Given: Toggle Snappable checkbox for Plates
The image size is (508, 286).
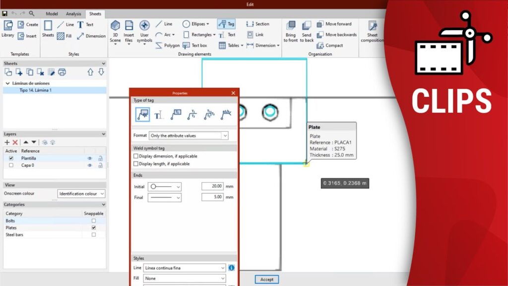Looking at the screenshot, I should [94, 227].
